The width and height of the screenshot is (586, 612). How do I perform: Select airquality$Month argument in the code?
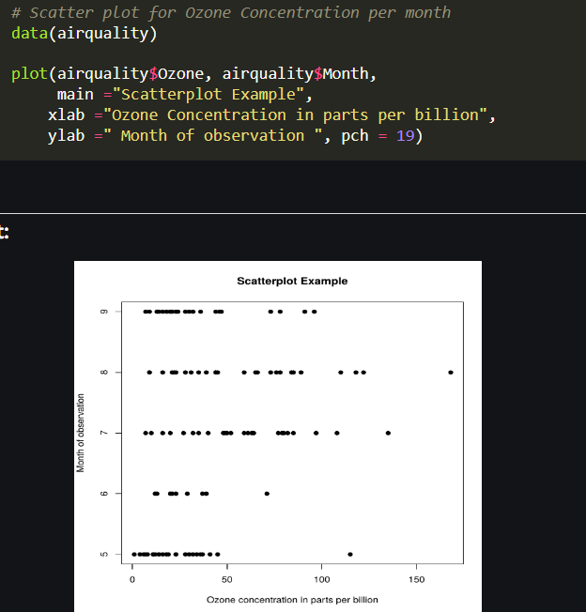pos(296,74)
